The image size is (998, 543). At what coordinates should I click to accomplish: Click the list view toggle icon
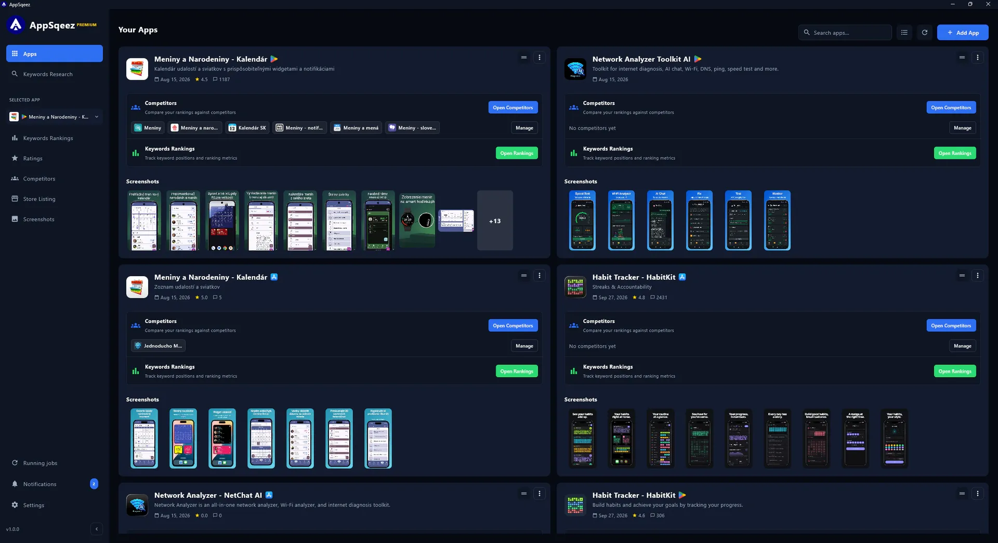(904, 32)
